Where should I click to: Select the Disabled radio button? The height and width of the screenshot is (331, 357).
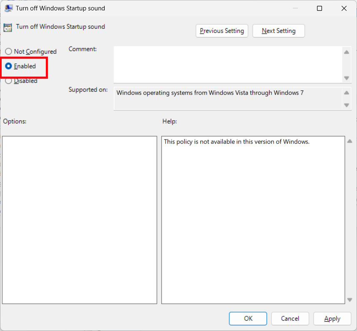(8, 80)
